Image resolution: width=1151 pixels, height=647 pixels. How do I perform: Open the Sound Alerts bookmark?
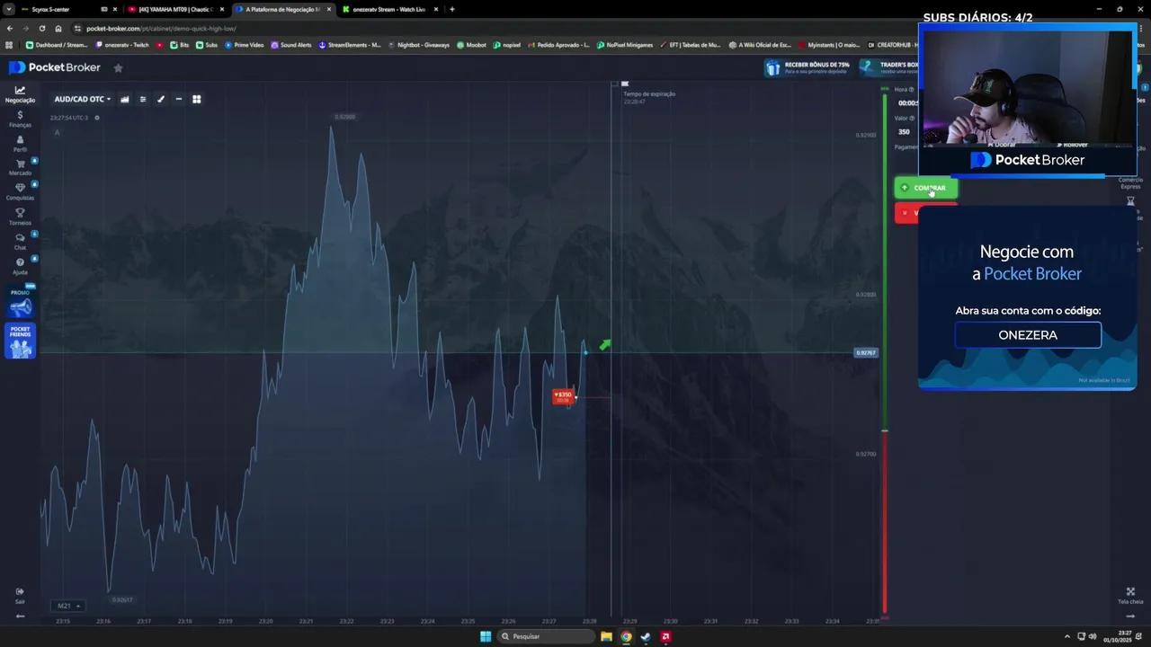[x=291, y=45]
